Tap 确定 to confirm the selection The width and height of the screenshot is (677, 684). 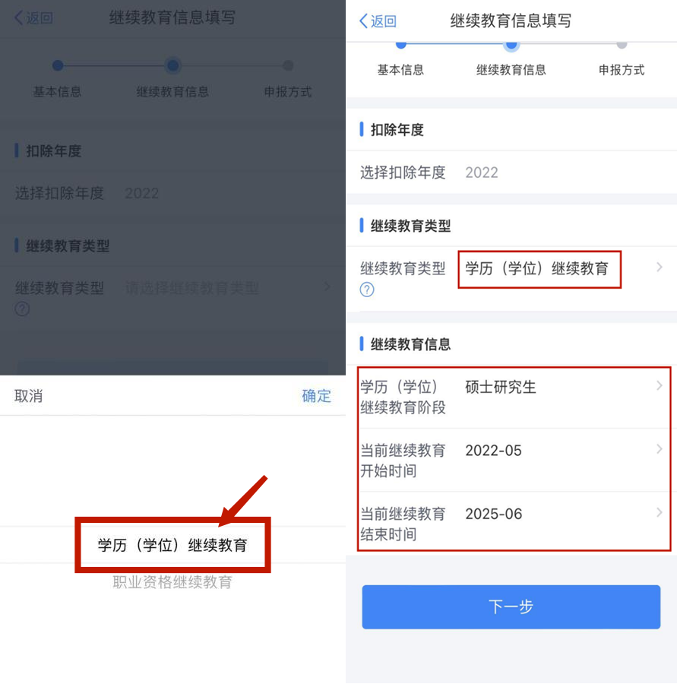(316, 396)
